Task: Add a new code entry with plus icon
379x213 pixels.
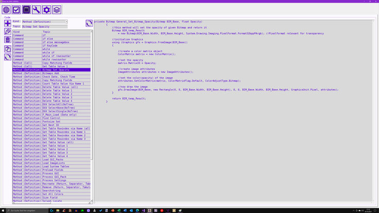Action: coord(8,23)
